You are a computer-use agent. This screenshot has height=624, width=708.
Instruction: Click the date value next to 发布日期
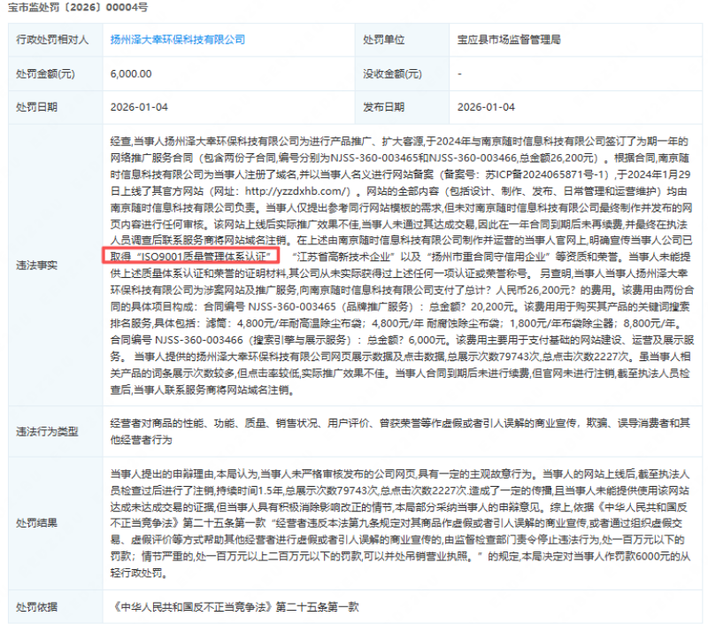[486, 107]
